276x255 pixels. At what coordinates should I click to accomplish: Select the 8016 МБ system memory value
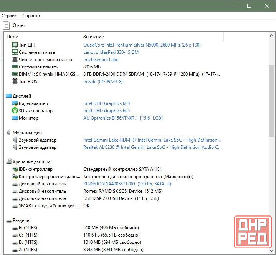(x=92, y=67)
